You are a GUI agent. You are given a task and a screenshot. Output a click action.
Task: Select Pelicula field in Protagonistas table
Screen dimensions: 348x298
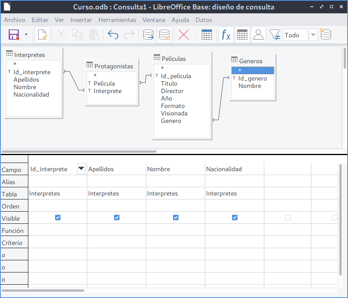[104, 84]
